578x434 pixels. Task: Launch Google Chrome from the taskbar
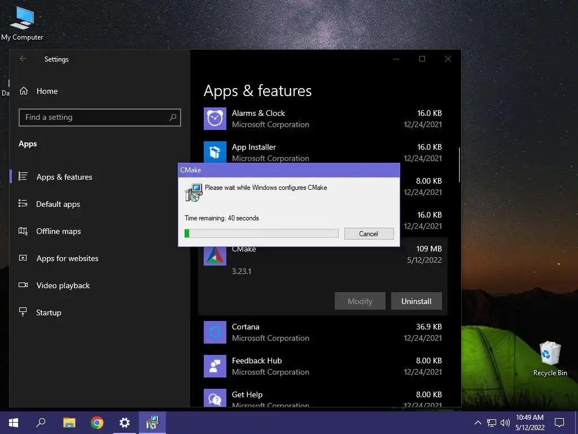(97, 423)
